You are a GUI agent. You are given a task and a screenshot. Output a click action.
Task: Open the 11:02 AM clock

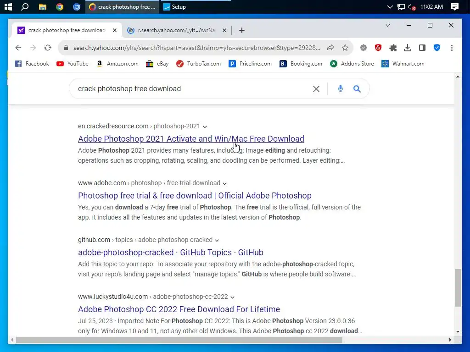[431, 6]
